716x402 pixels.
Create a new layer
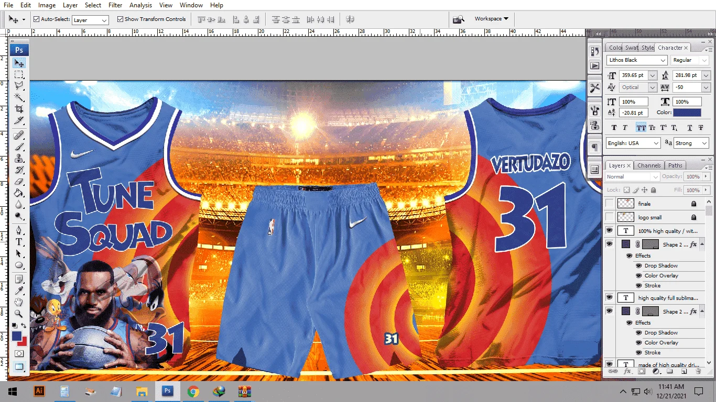pyautogui.click(x=684, y=371)
